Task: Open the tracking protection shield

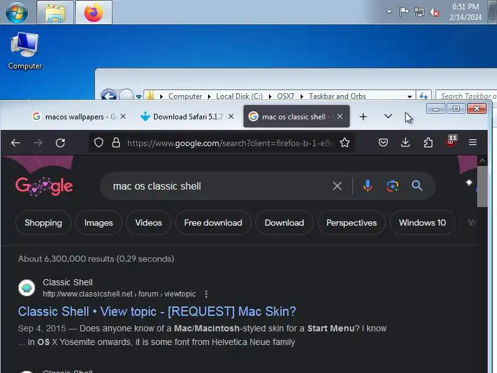Action: pos(99,143)
